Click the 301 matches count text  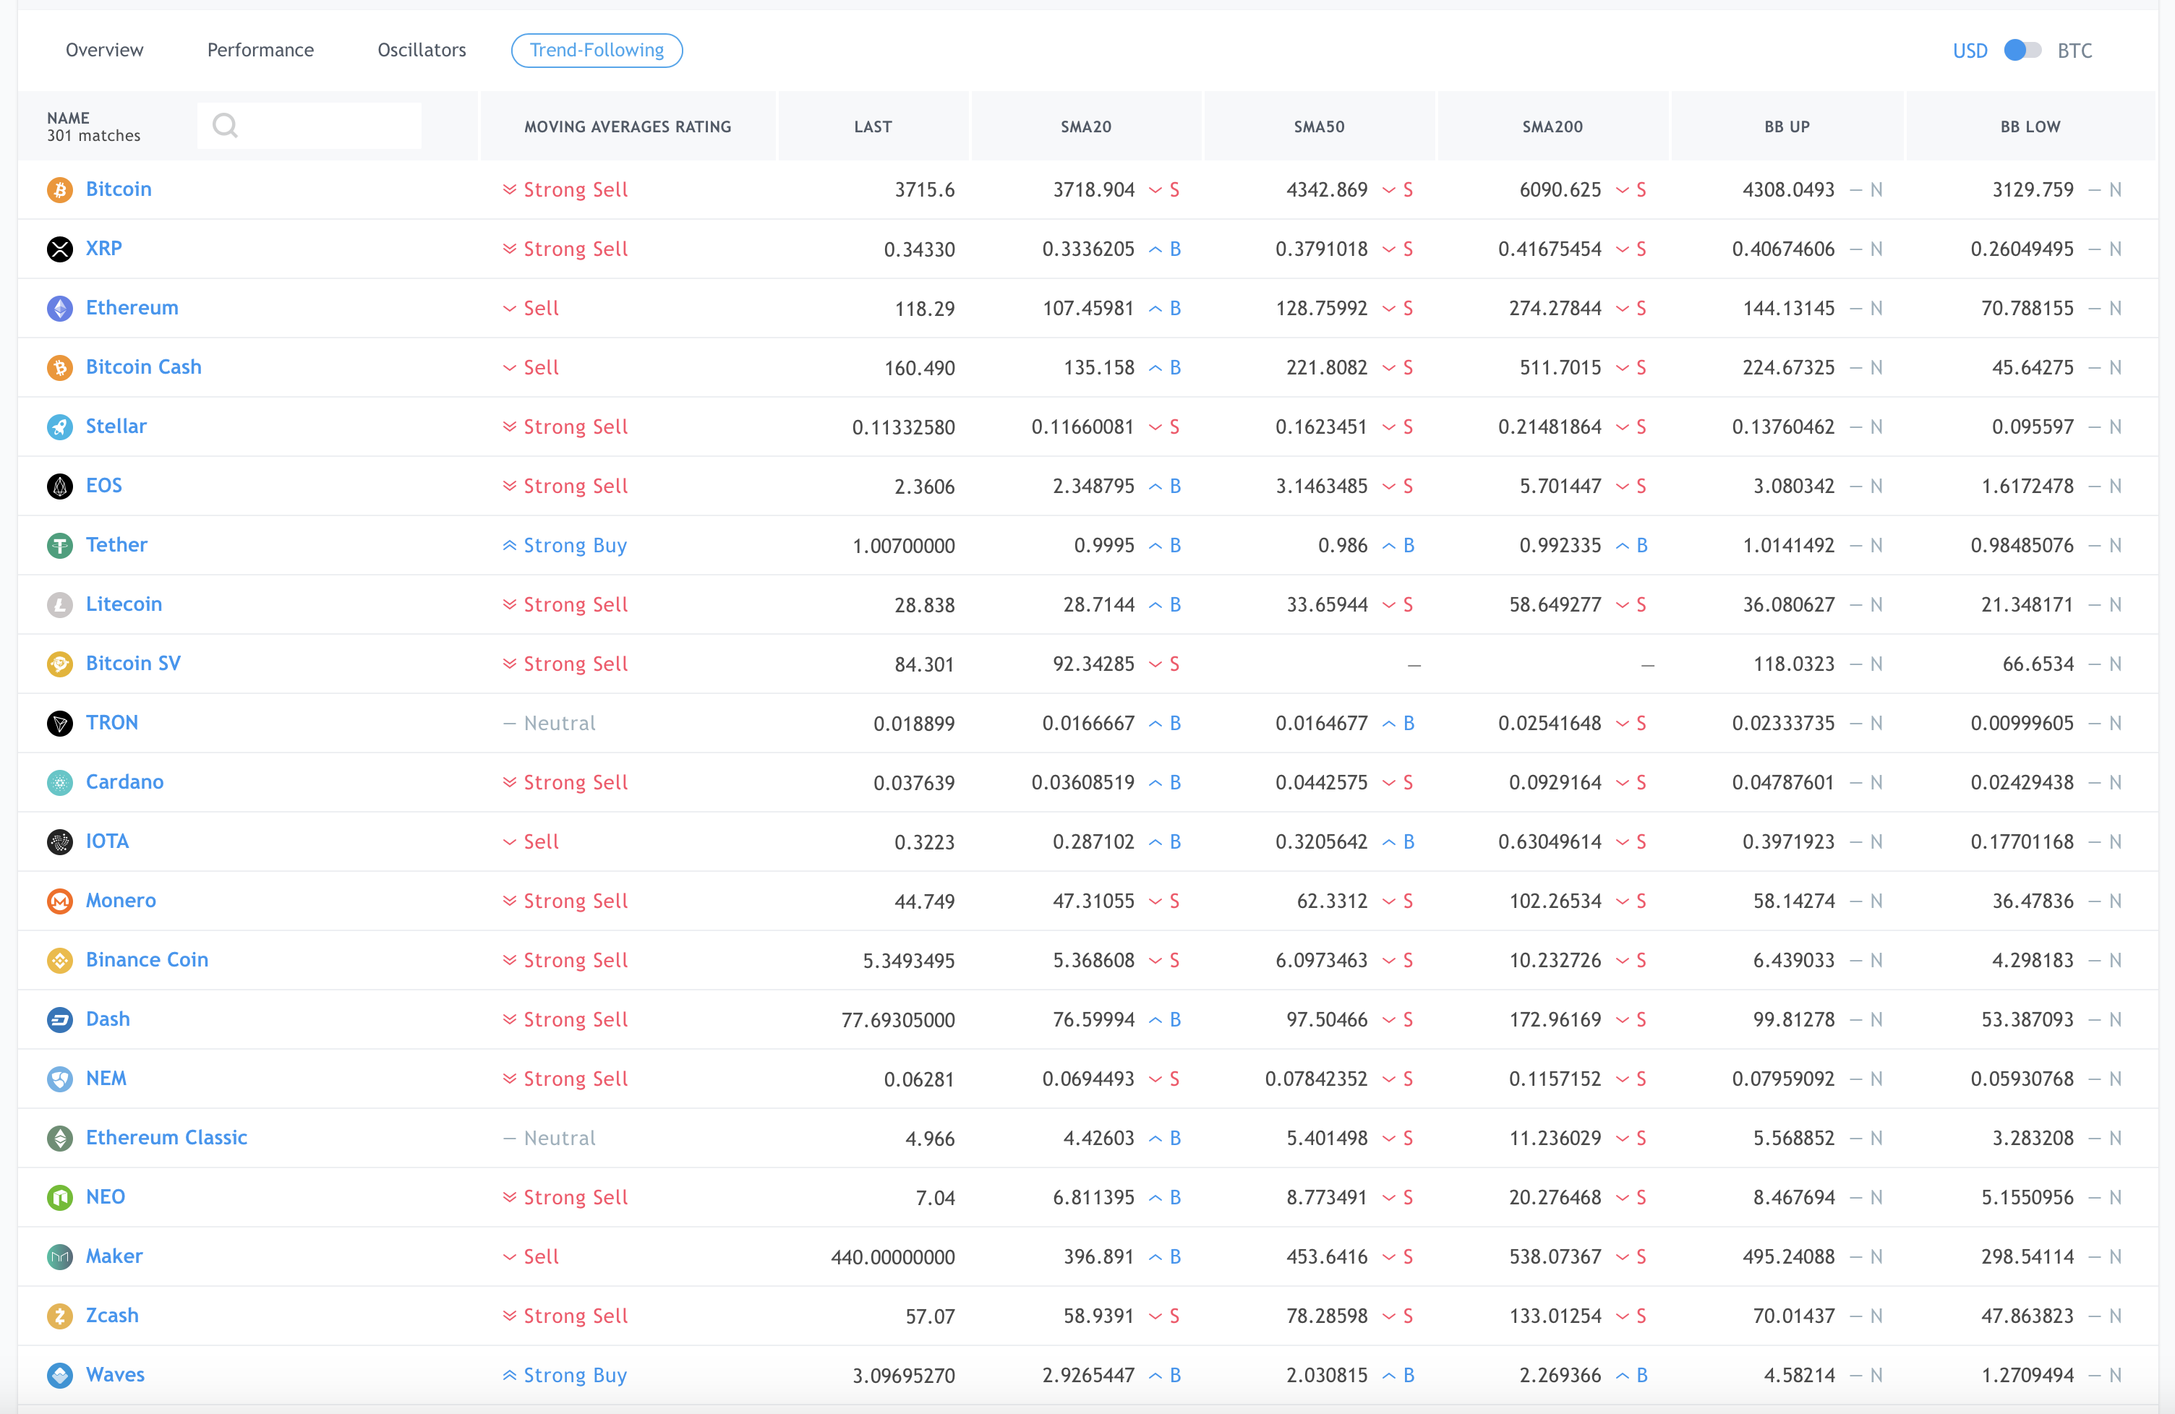(93, 136)
